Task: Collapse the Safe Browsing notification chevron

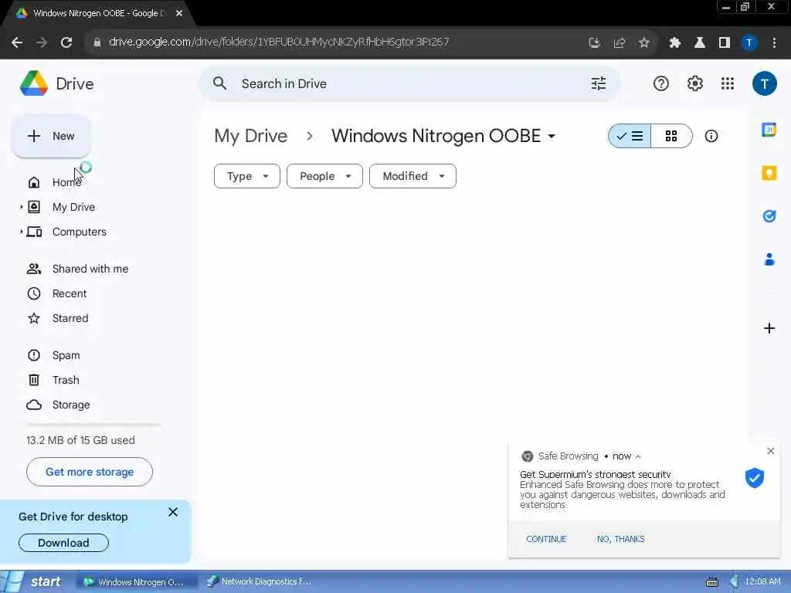Action: coord(638,456)
